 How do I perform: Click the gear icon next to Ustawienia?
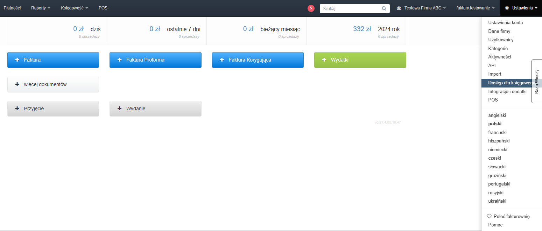click(x=507, y=8)
